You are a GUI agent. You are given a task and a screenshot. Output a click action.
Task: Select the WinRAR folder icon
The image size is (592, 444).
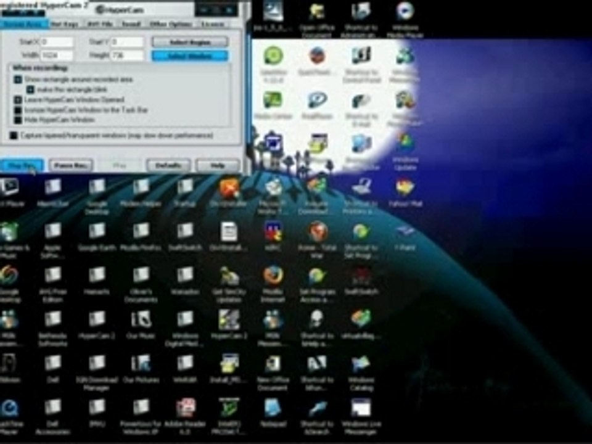click(x=185, y=369)
